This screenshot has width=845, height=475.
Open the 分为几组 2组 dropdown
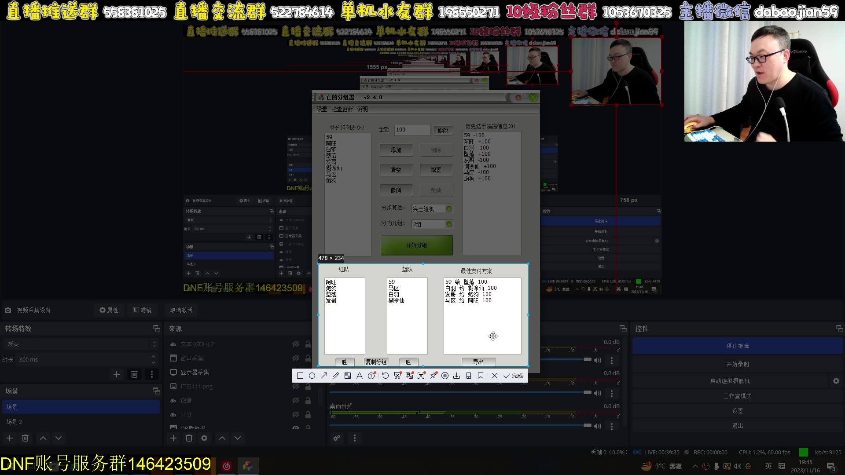pos(432,224)
